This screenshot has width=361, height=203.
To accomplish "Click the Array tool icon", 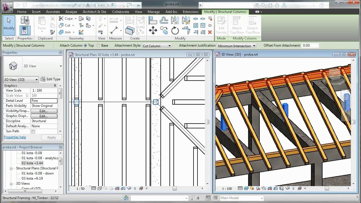I will tap(196, 25).
